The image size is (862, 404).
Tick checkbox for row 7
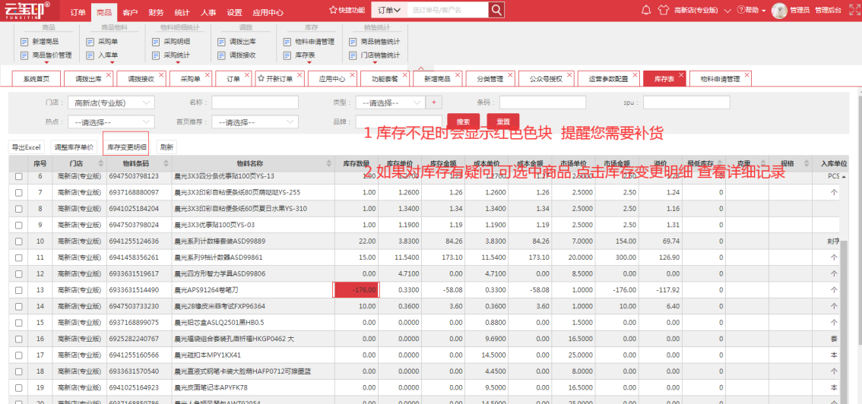point(19,193)
